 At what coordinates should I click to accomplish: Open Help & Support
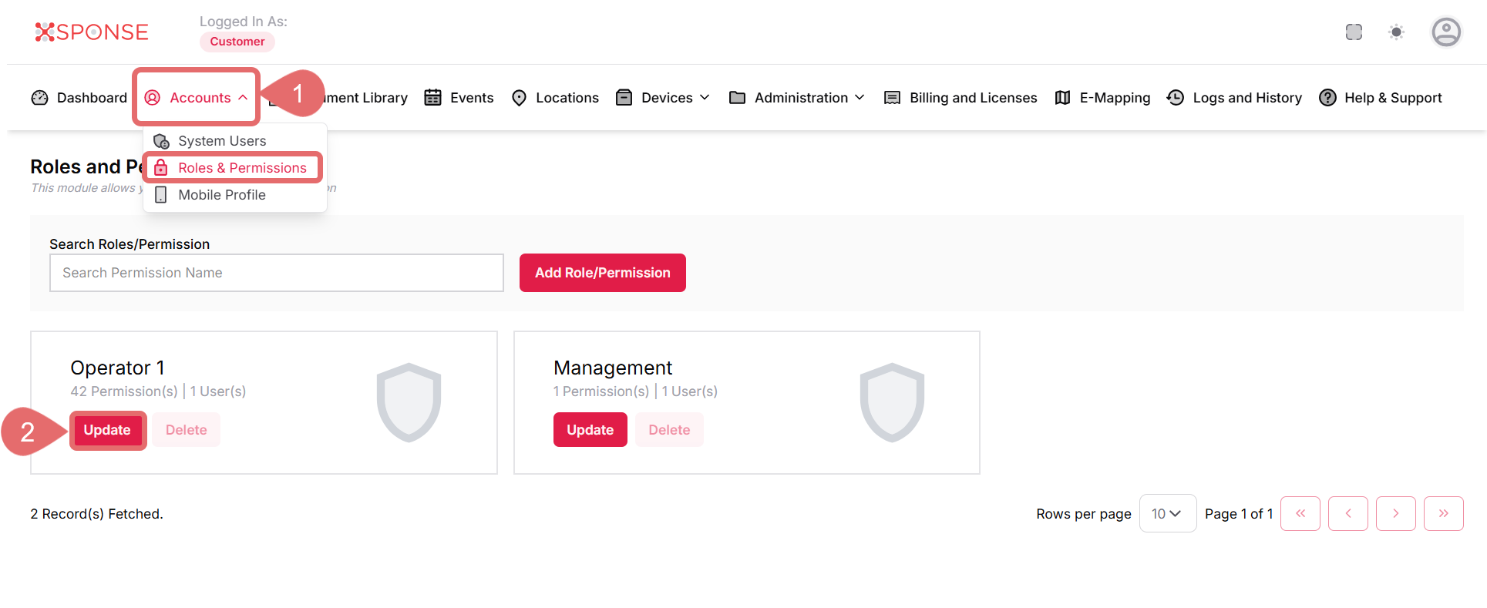click(x=1381, y=98)
